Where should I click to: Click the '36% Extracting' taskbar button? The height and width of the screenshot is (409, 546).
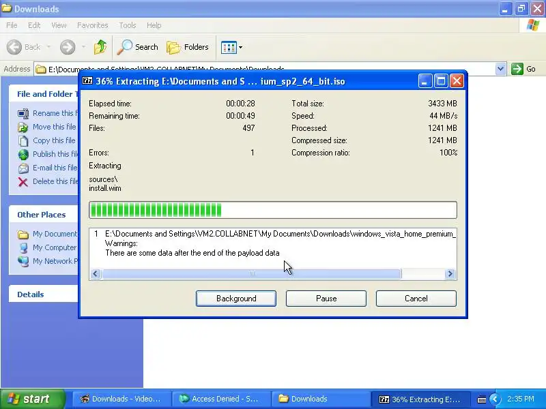pyautogui.click(x=420, y=399)
